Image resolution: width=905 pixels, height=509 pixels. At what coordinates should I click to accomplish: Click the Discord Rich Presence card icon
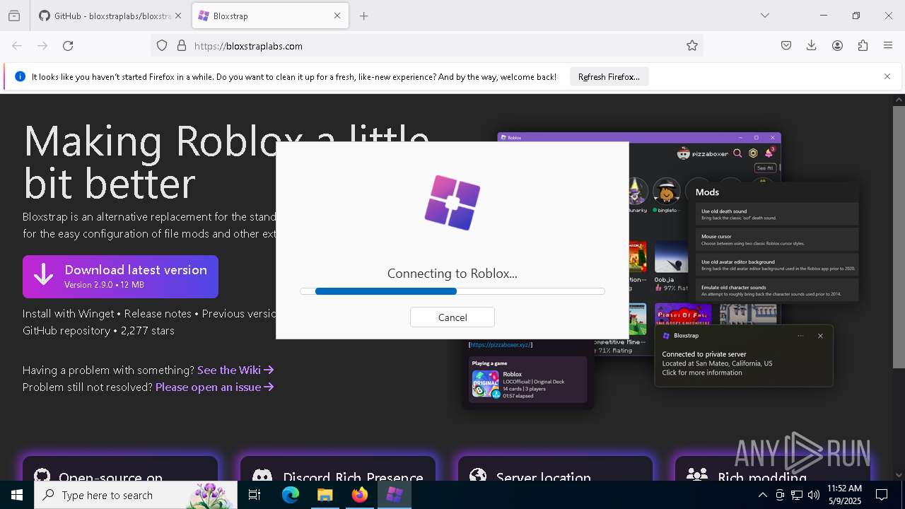262,476
